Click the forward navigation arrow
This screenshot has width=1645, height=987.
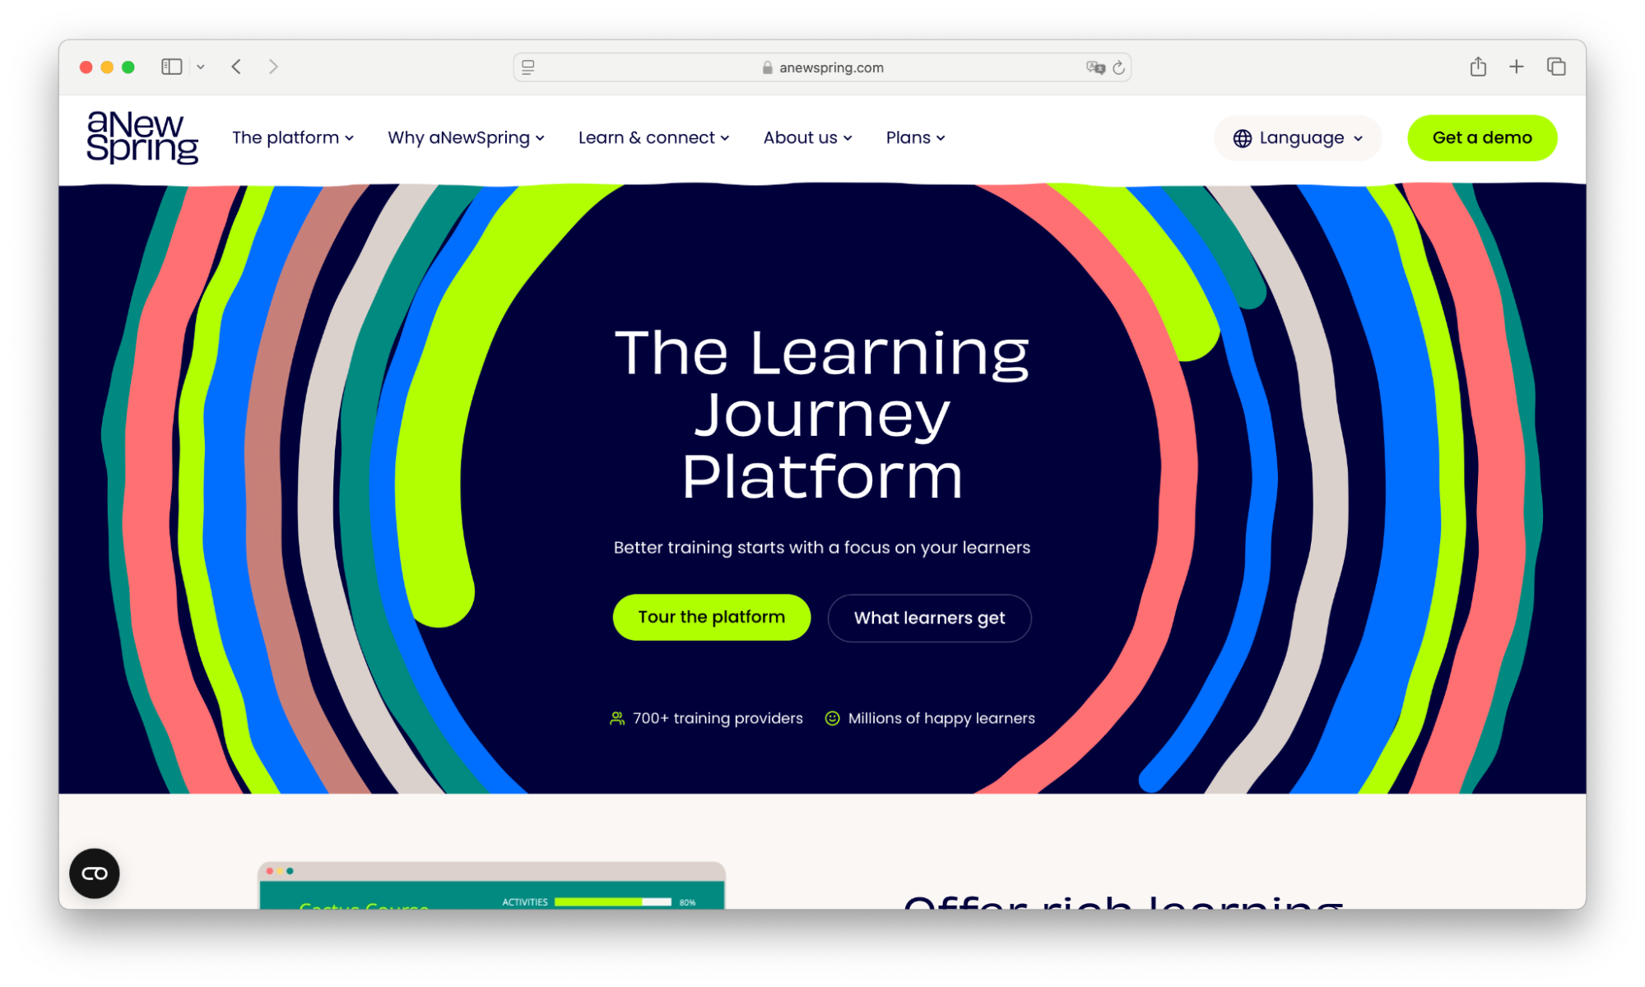273,67
